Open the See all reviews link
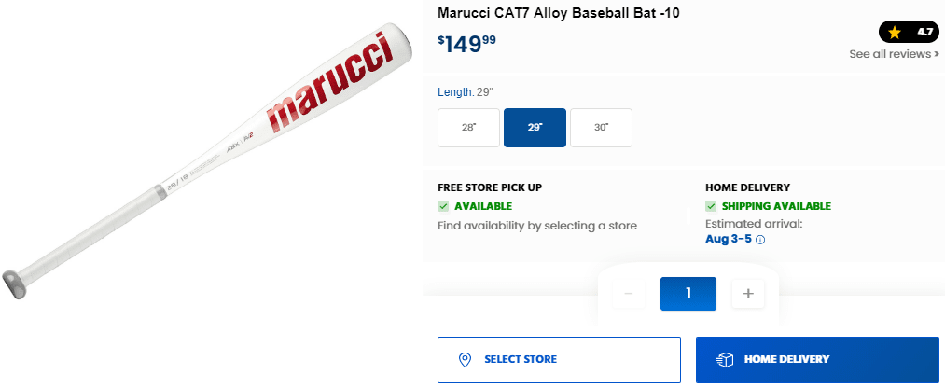The image size is (945, 388). pyautogui.click(x=890, y=54)
